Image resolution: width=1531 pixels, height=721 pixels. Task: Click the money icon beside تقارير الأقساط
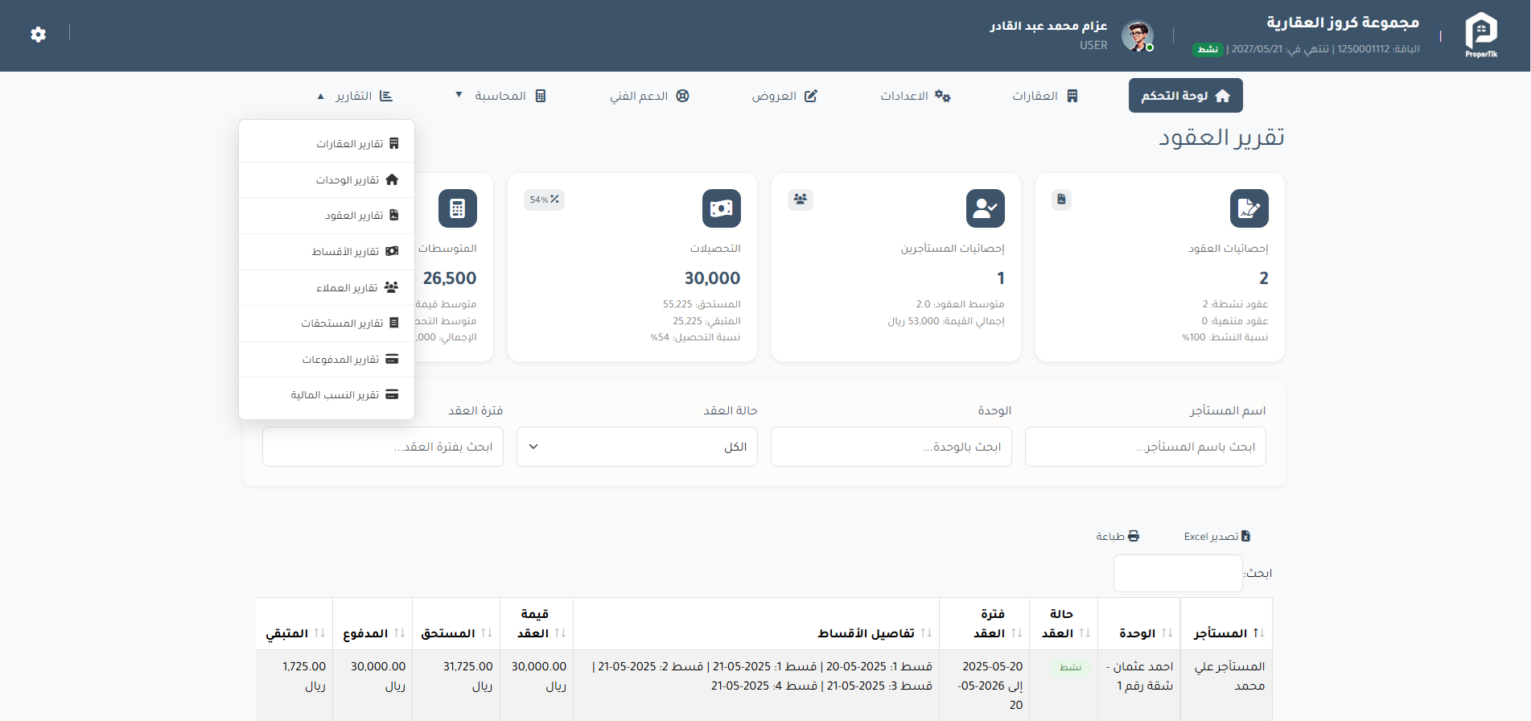point(392,251)
